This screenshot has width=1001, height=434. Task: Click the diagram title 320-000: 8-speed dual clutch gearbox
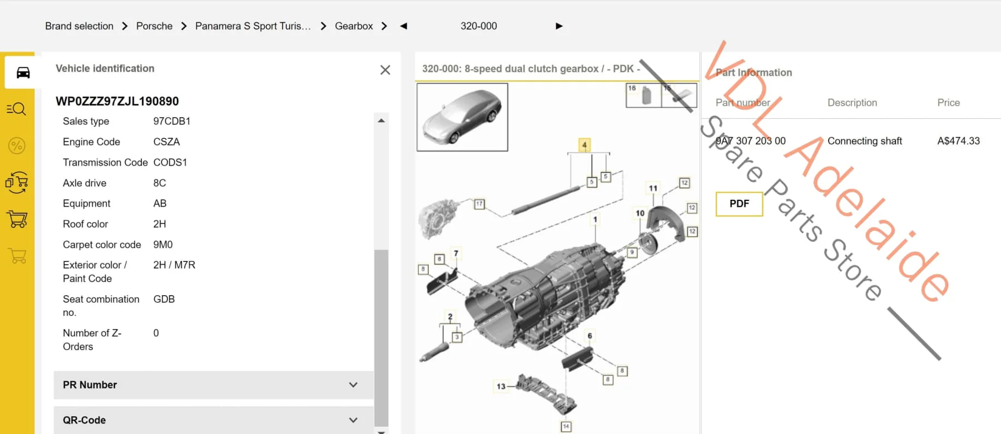tap(531, 69)
